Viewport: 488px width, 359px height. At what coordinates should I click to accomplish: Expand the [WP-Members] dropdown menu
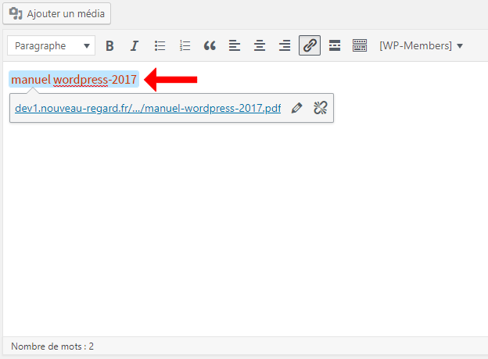(x=421, y=46)
